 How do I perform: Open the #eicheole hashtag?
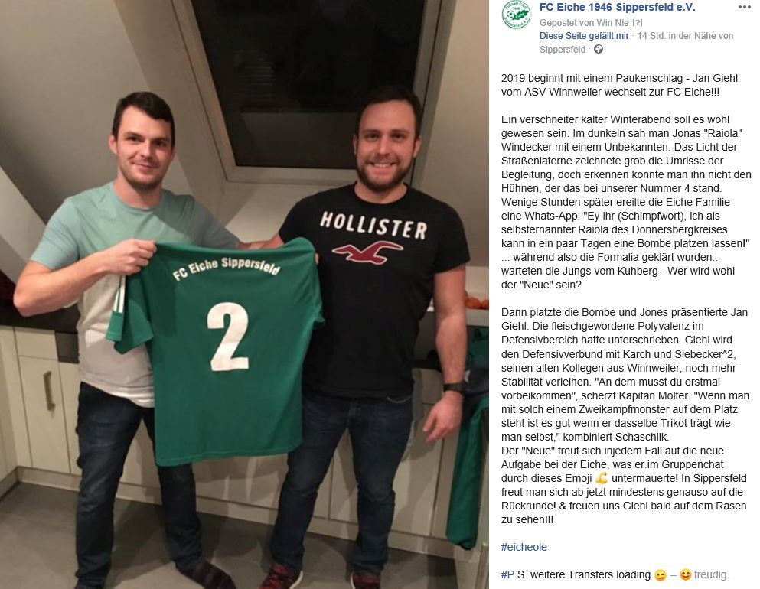pos(524,547)
